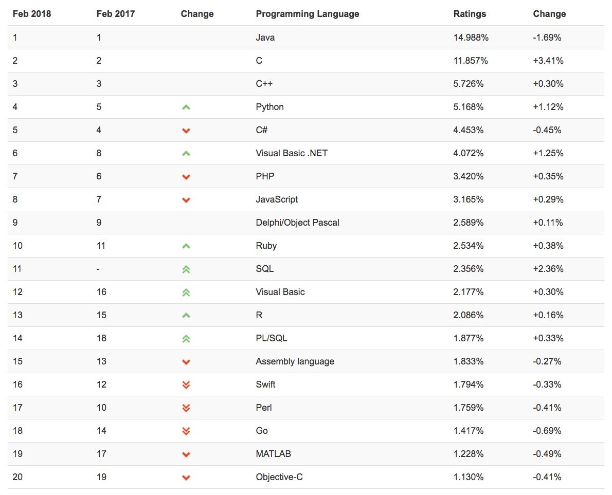Click the double up arrow beside SQL

[186, 269]
